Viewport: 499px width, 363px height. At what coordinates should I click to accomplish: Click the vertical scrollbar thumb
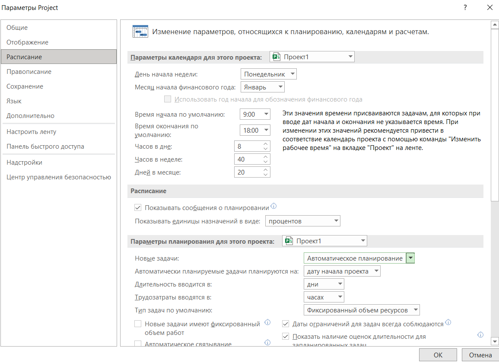495,115
